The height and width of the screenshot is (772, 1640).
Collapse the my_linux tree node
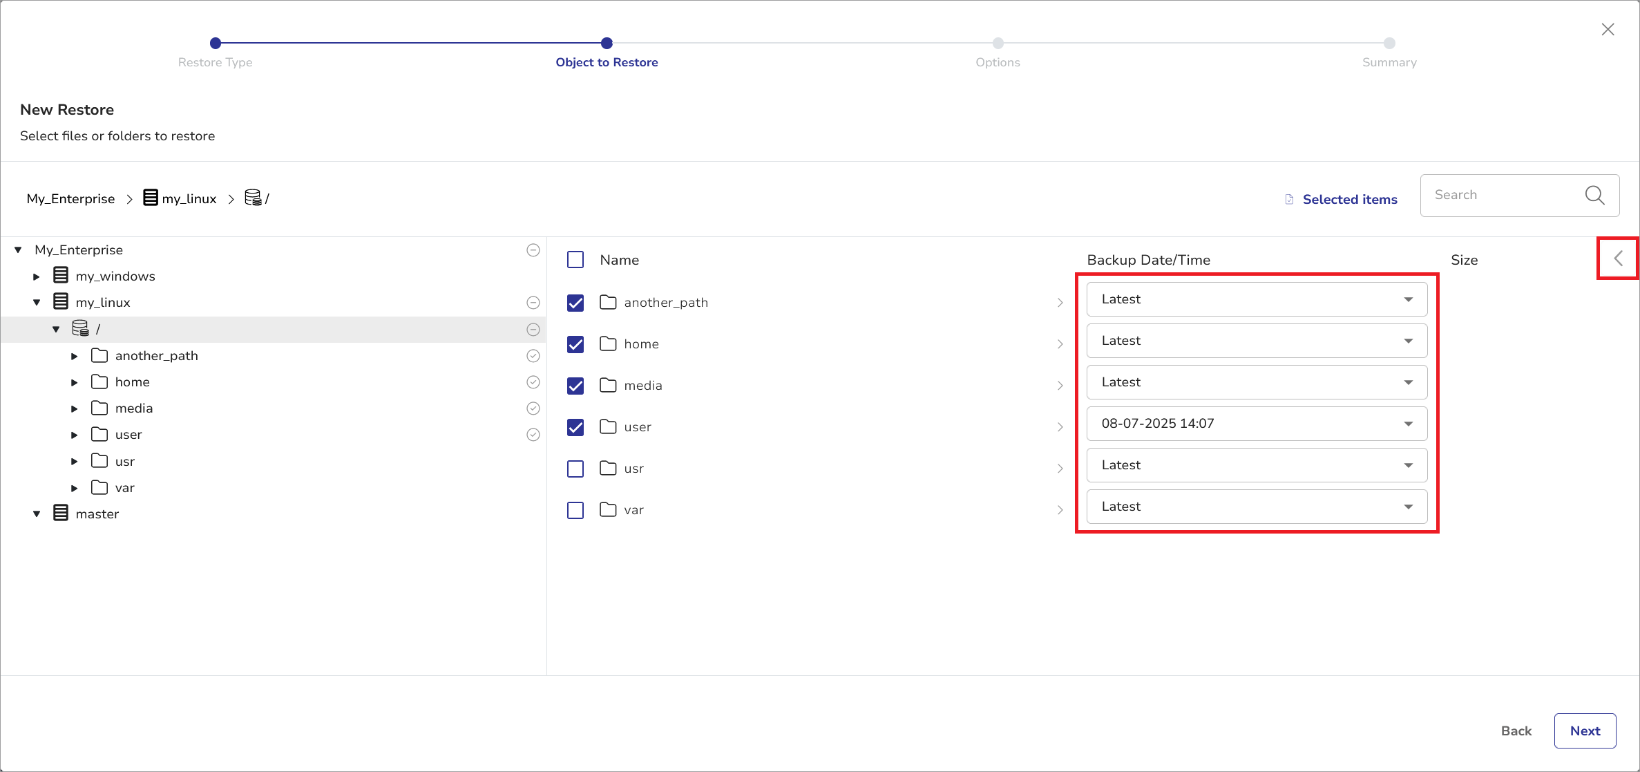coord(37,303)
